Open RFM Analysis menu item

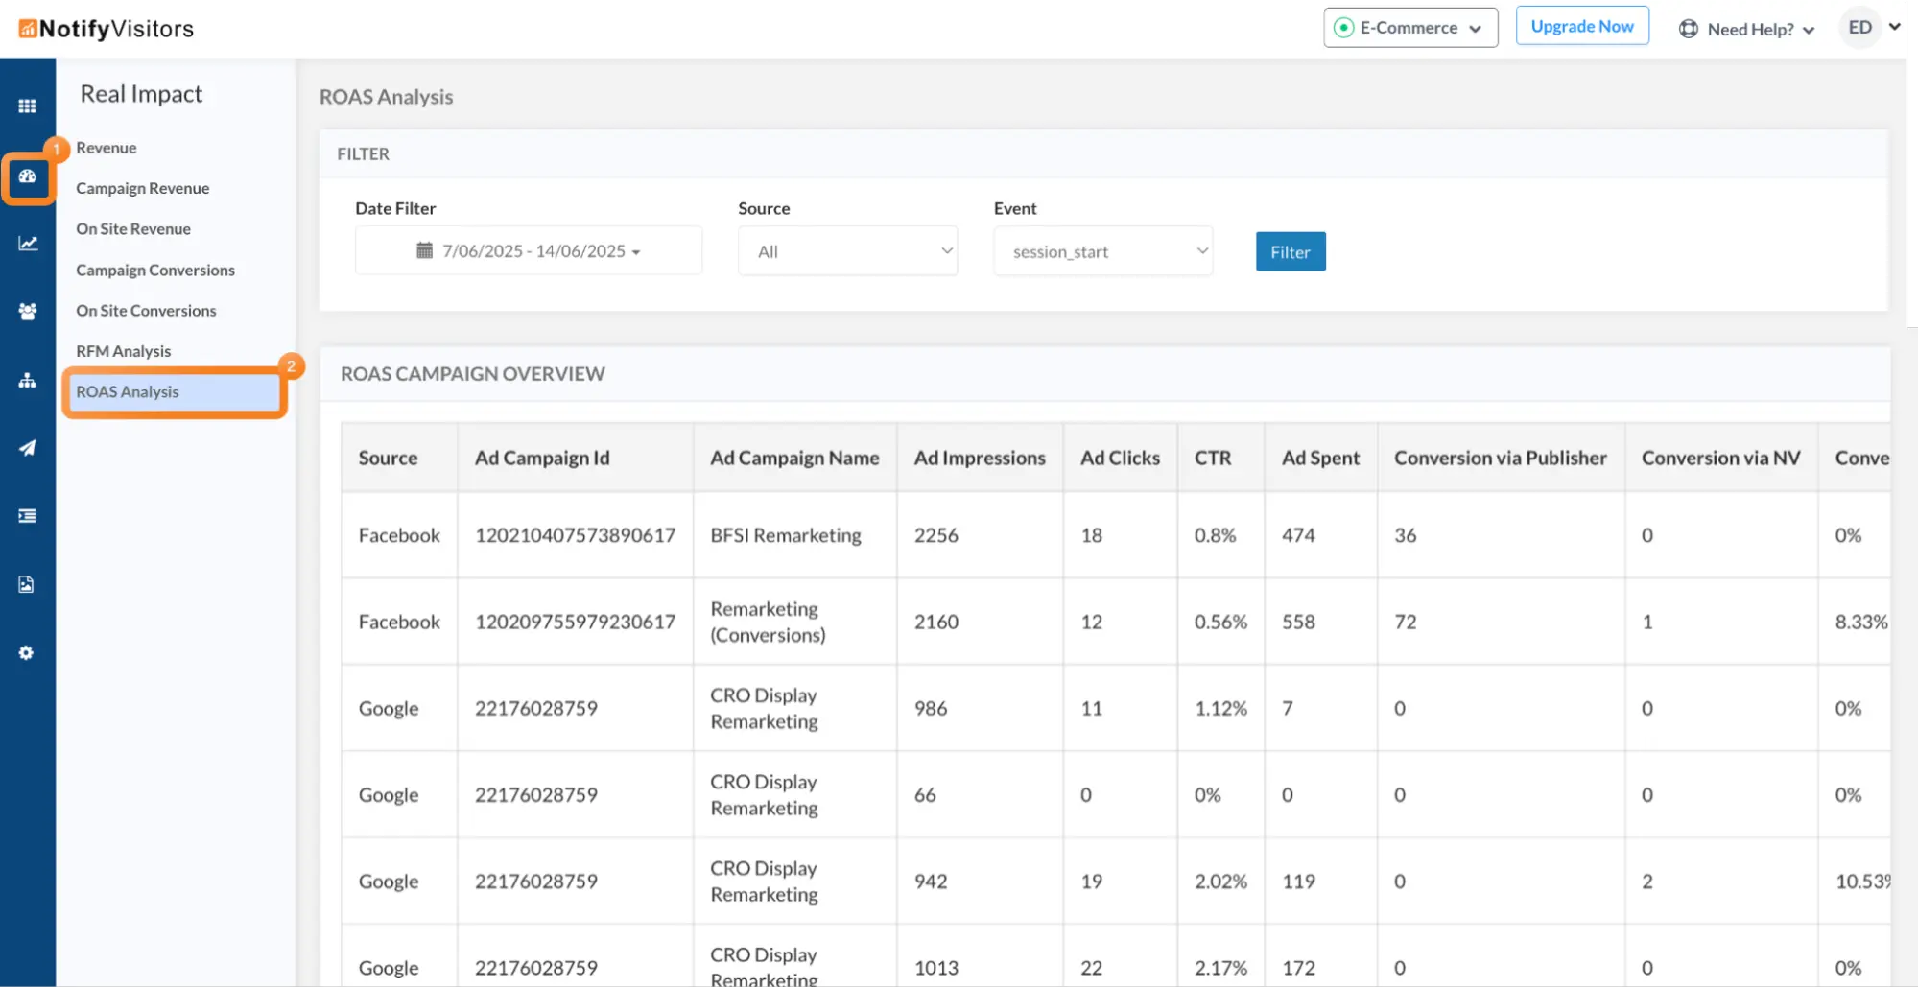click(x=124, y=351)
